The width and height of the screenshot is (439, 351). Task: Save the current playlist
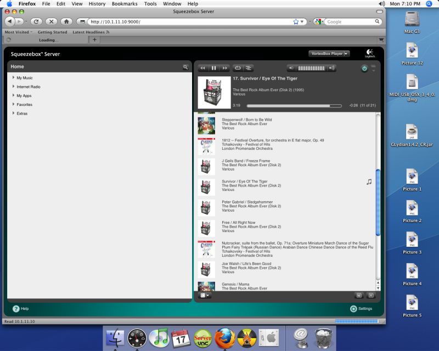(359, 295)
